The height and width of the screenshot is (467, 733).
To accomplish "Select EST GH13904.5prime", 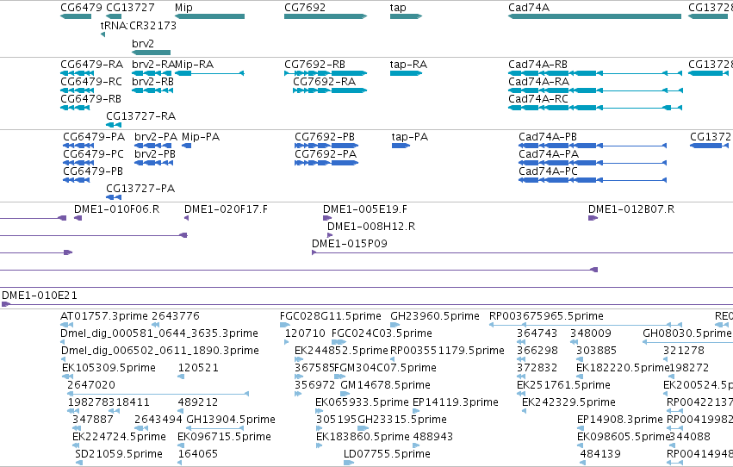I will (231, 420).
